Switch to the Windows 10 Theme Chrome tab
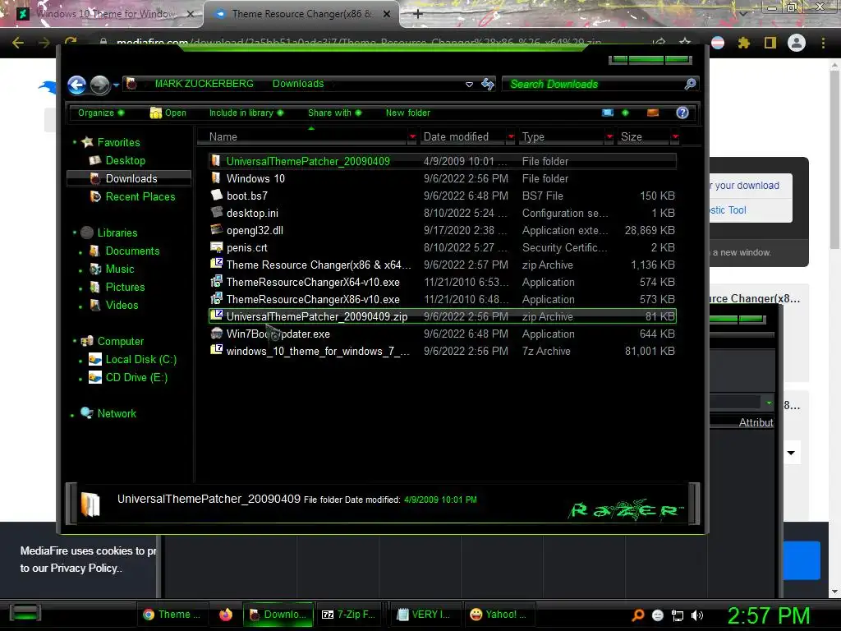This screenshot has height=631, width=841. point(104,14)
